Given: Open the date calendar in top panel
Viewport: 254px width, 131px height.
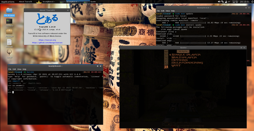Looking at the screenshot, I should point(235,1).
